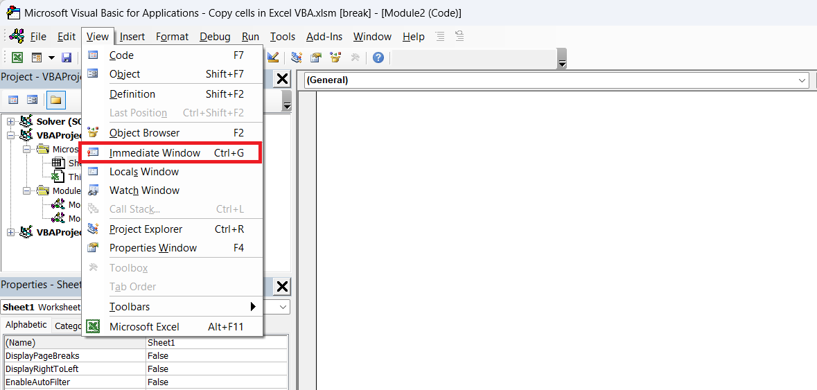Choose Object from the View menu
Screen dimensions: 817x390
click(173, 74)
